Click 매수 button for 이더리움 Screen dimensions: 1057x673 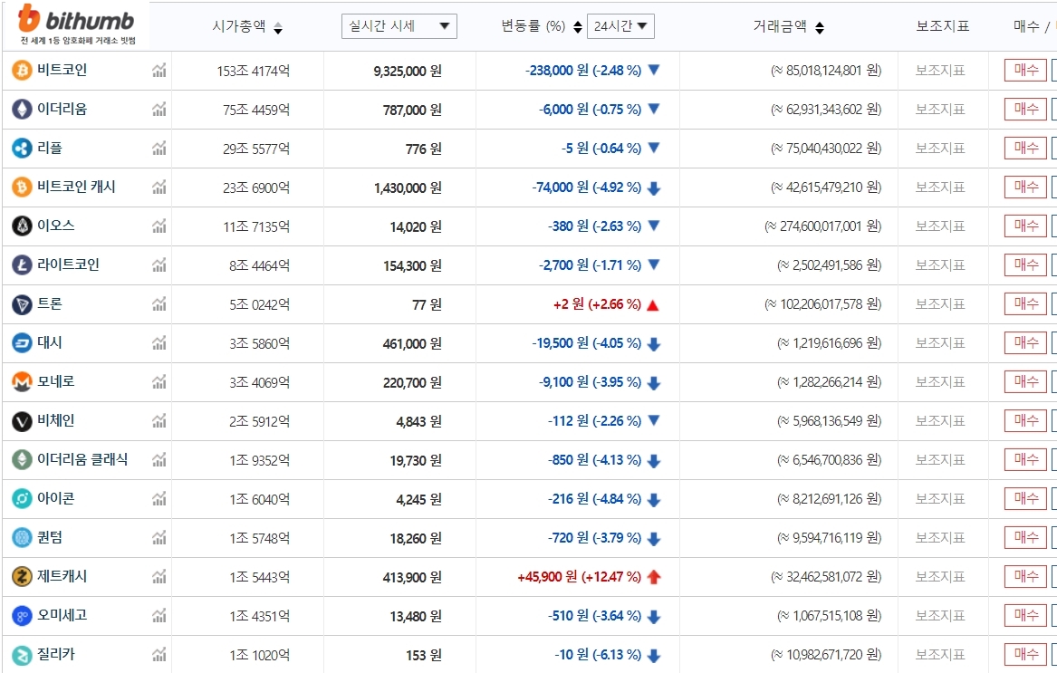(x=1025, y=110)
